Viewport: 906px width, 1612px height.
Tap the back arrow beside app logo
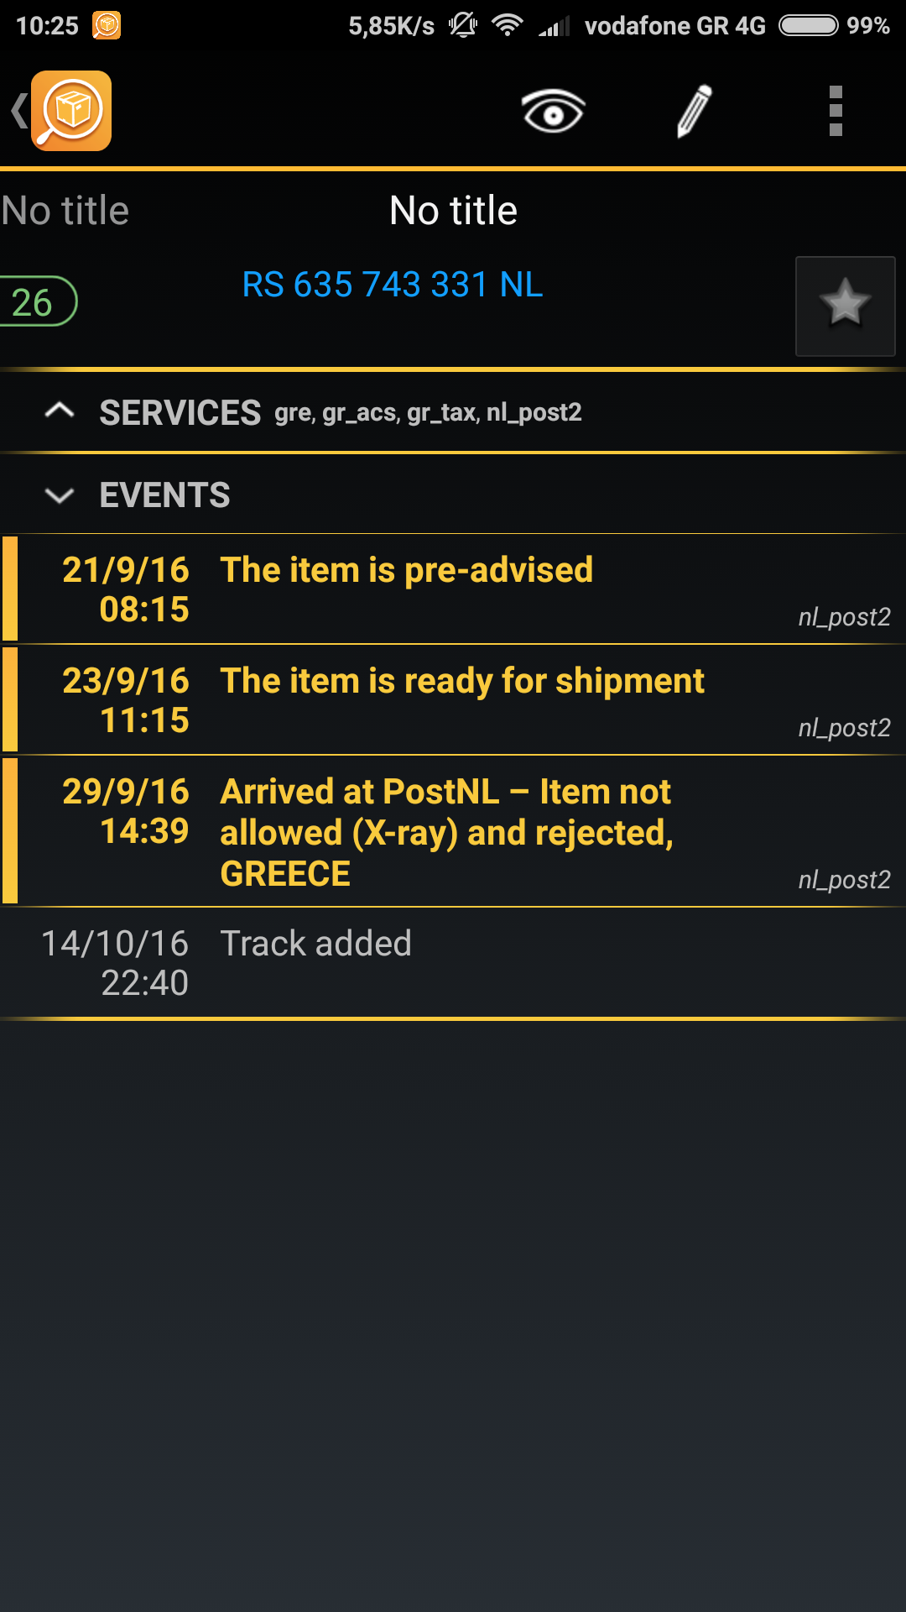(x=17, y=111)
